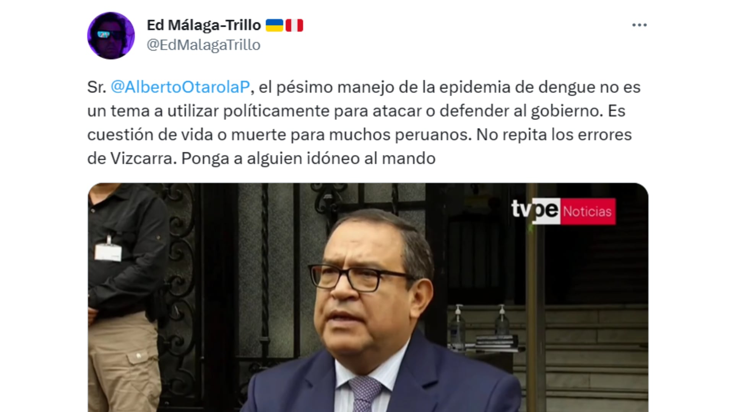Screen dimensions: 734x412
Task: Open the @AlbertoOtarolaP mention link
Action: (180, 87)
